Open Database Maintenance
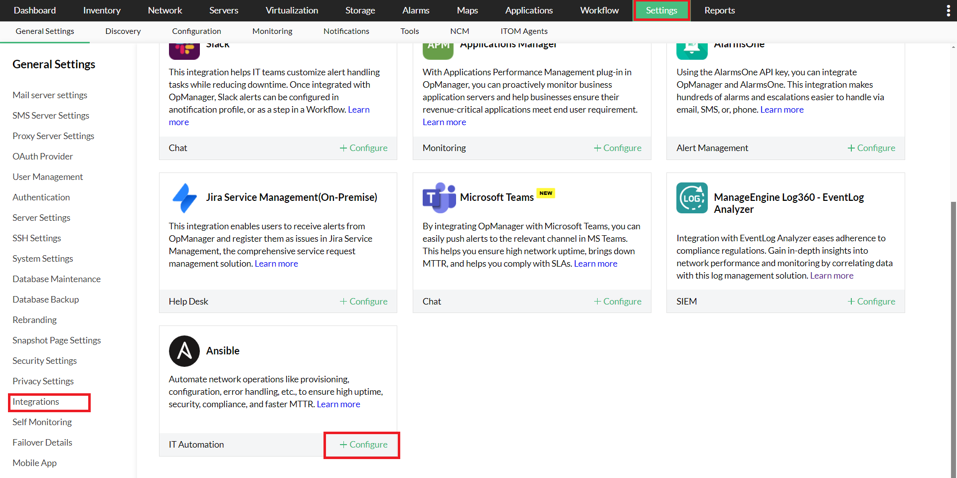 coord(57,279)
